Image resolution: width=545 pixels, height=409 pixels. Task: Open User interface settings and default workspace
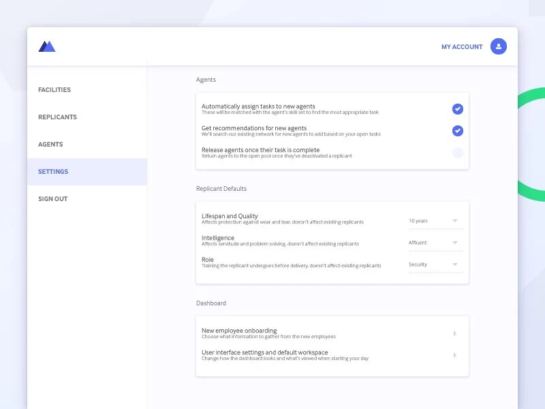click(285, 355)
